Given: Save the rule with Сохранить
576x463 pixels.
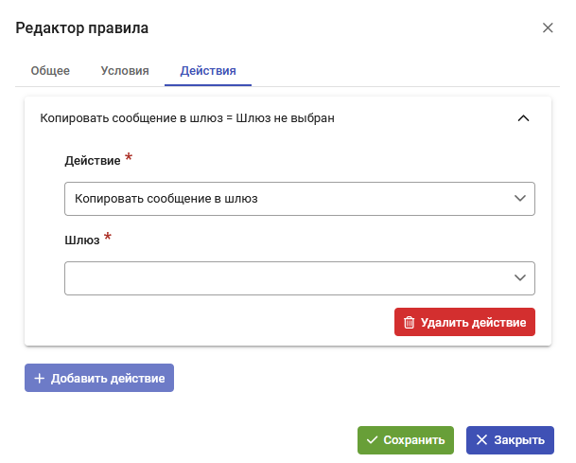Looking at the screenshot, I should click(406, 440).
